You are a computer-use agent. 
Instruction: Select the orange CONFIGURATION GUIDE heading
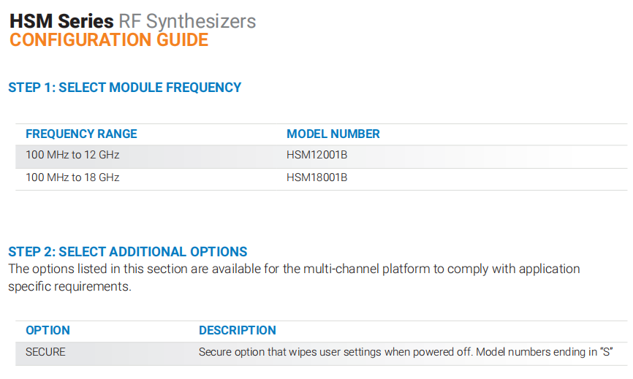(109, 40)
